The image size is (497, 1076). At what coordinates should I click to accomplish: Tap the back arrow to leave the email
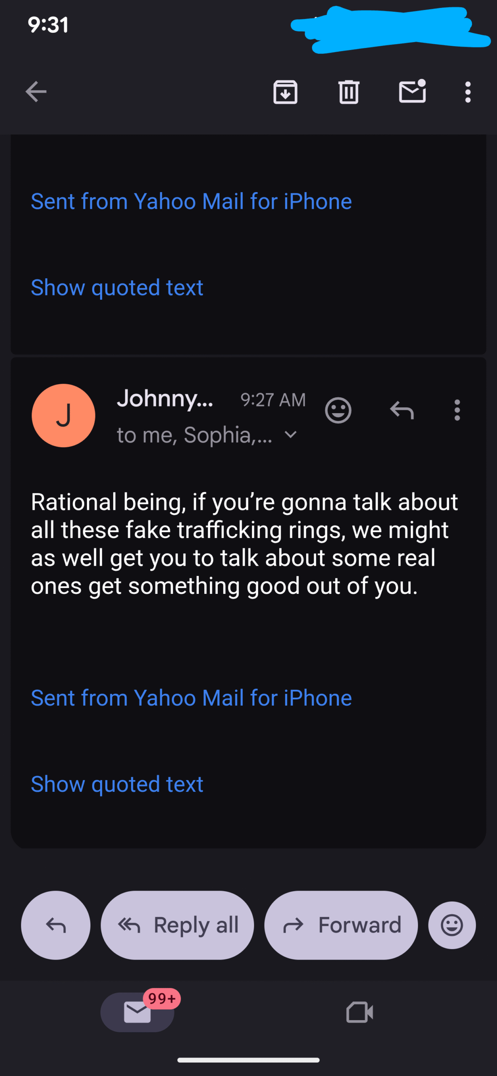36,92
